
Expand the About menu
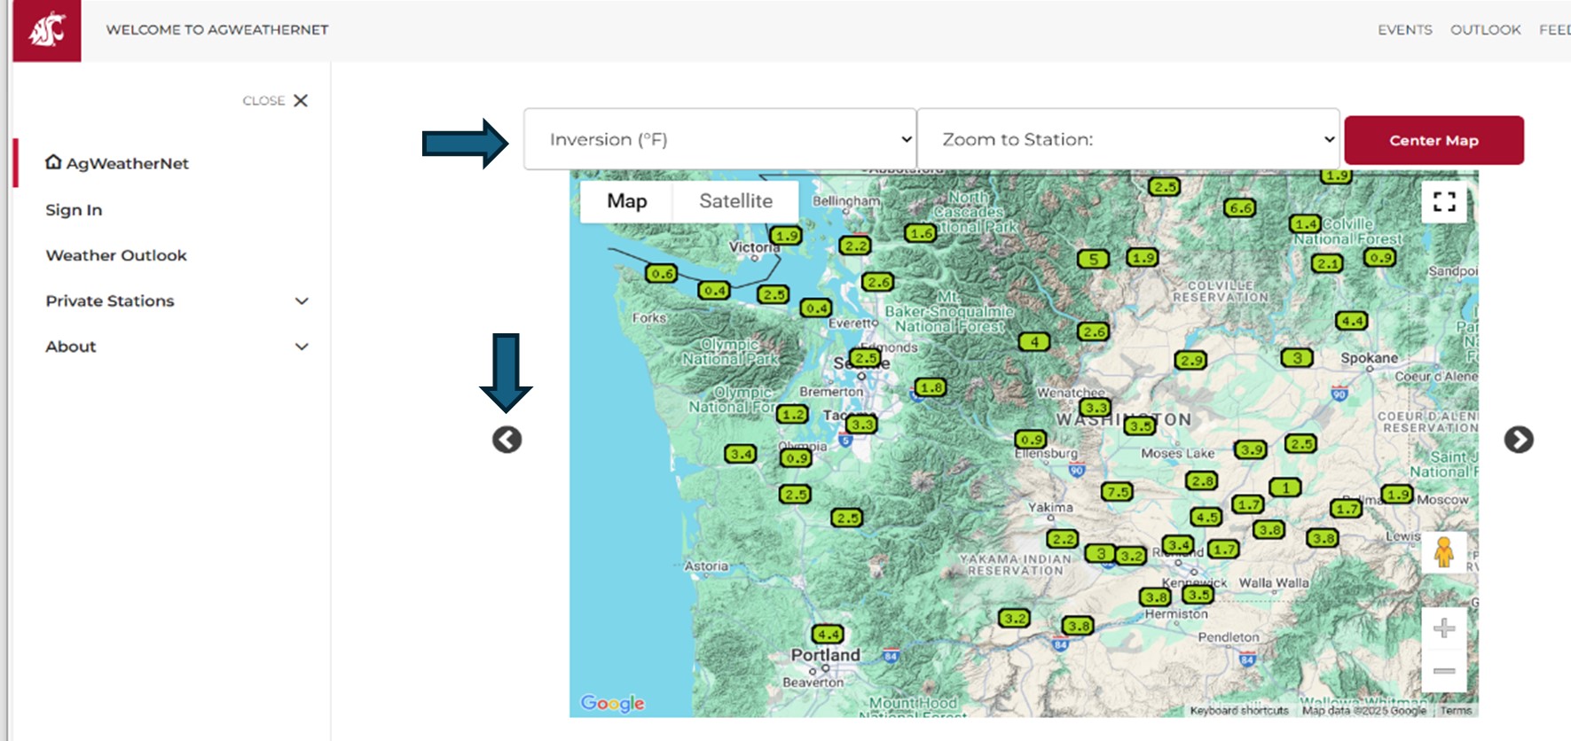pyautogui.click(x=177, y=347)
